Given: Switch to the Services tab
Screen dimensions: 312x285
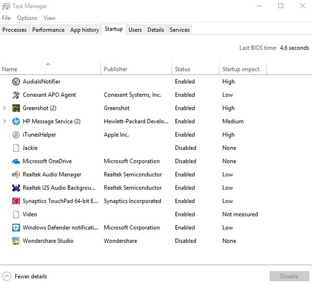Looking at the screenshot, I should click(179, 30).
